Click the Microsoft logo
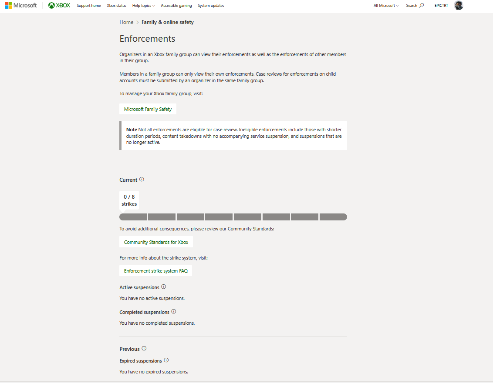Image resolution: width=493 pixels, height=383 pixels. point(21,5)
